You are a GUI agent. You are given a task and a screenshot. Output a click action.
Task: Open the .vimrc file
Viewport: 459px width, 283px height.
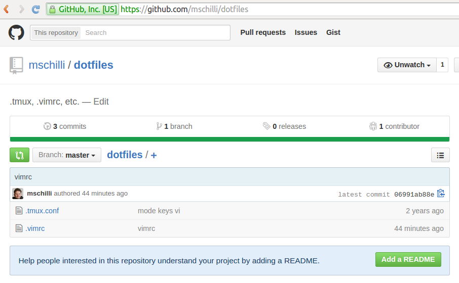tap(35, 228)
